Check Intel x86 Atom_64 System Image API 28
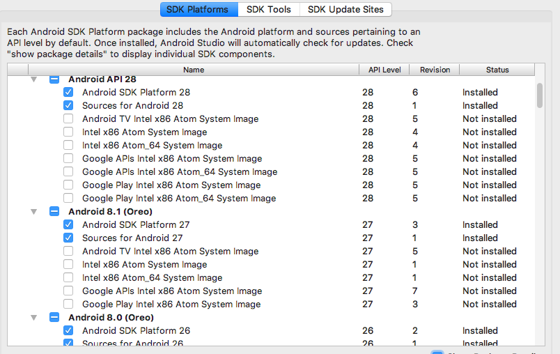The width and height of the screenshot is (560, 354). [x=68, y=145]
